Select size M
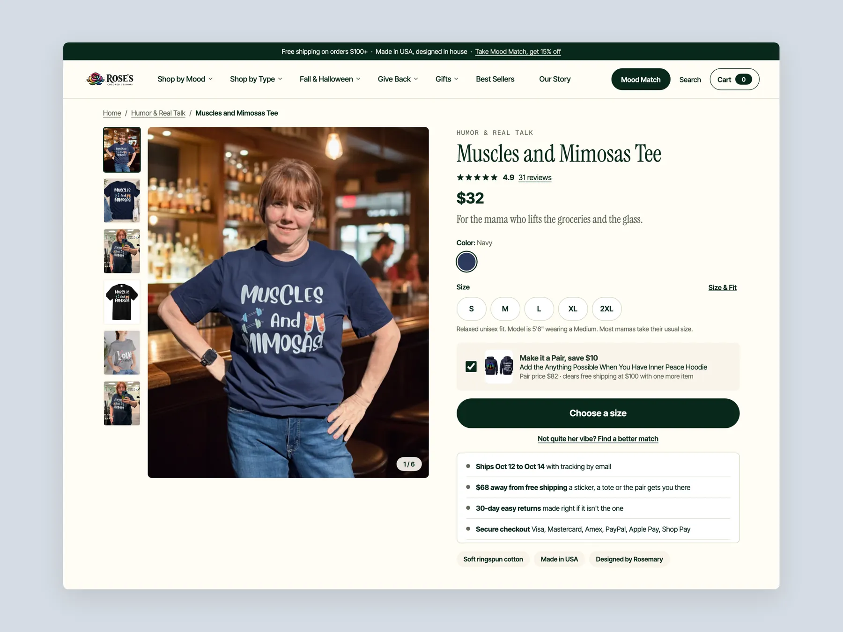Image resolution: width=843 pixels, height=632 pixels. [x=505, y=309]
